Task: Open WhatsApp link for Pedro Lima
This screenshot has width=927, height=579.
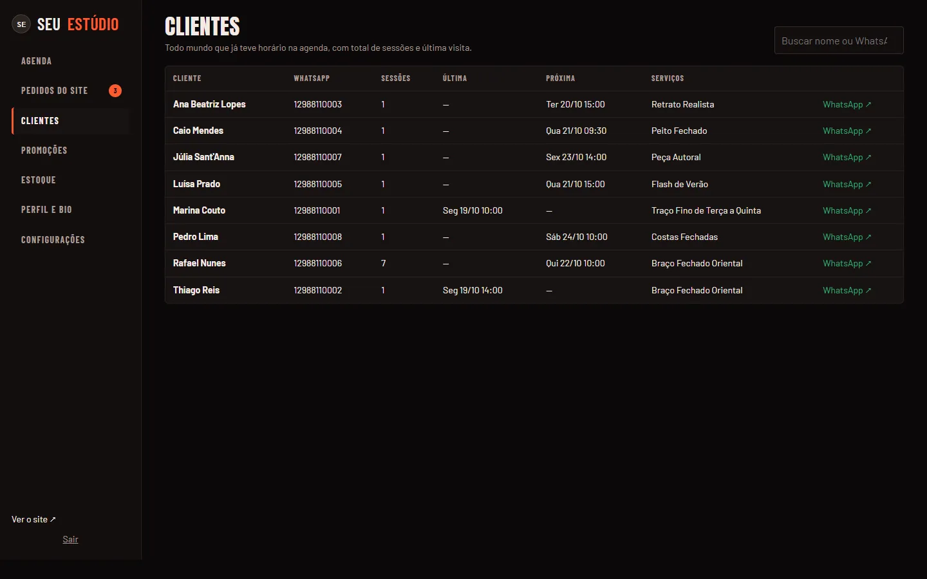Action: click(847, 237)
